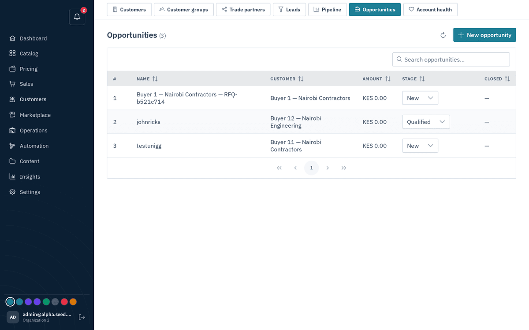Go to Dashboard via house icon

point(12,38)
